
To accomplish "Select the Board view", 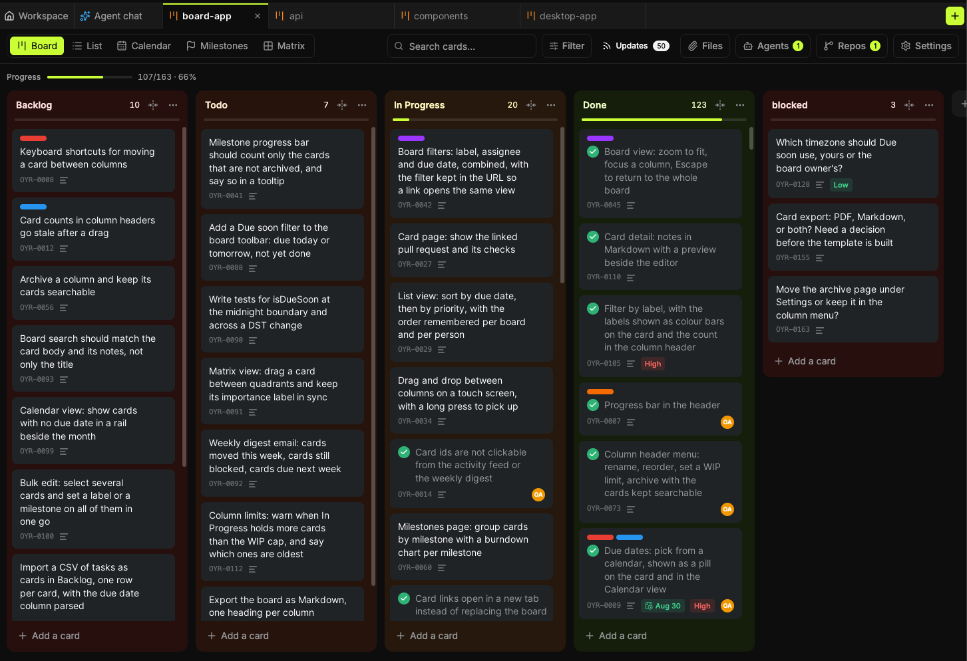I will coord(37,46).
